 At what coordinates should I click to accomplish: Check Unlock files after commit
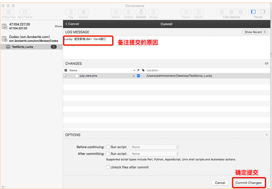click(108, 167)
